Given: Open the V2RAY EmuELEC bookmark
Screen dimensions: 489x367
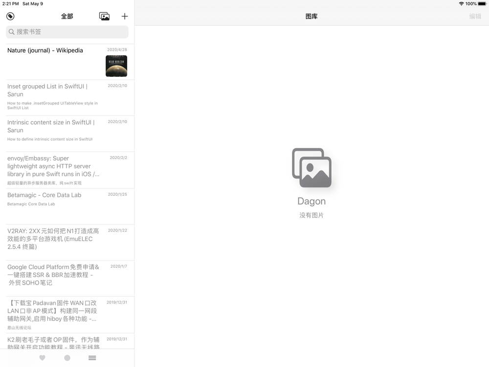Looking at the screenshot, I should point(67,243).
